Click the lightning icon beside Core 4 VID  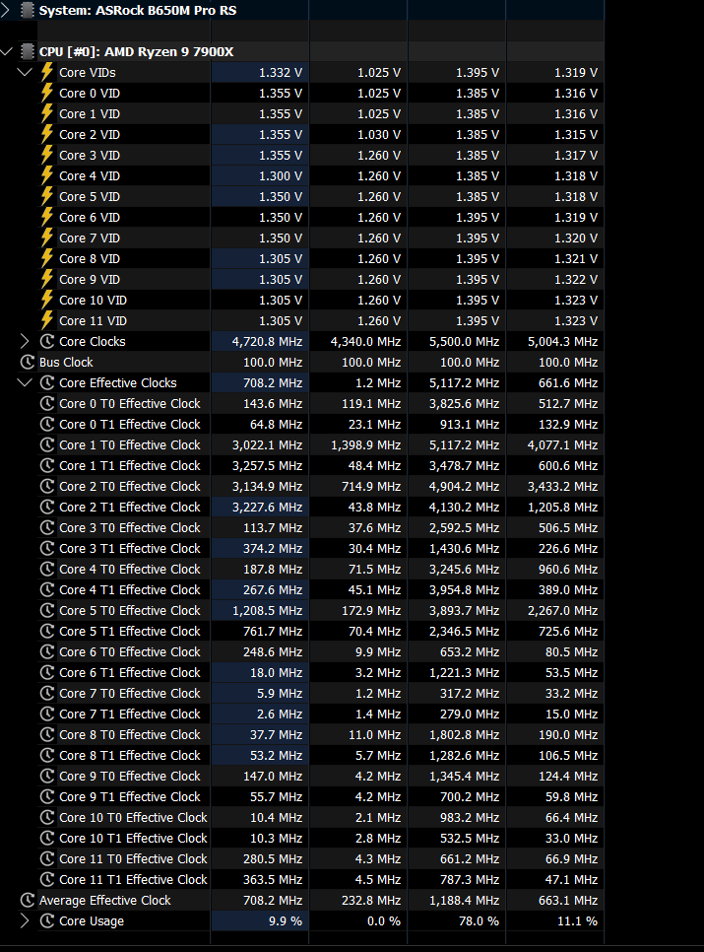tap(46, 175)
